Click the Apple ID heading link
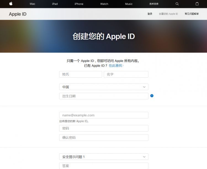Screen dimensions: 207x169 coord(18,14)
